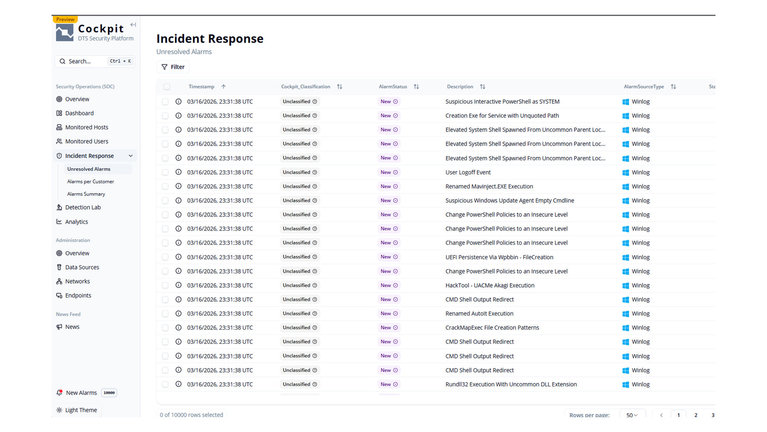767x432 pixels.
Task: Open details icon for Suspicious Interactive PowerShell row
Action: point(179,101)
